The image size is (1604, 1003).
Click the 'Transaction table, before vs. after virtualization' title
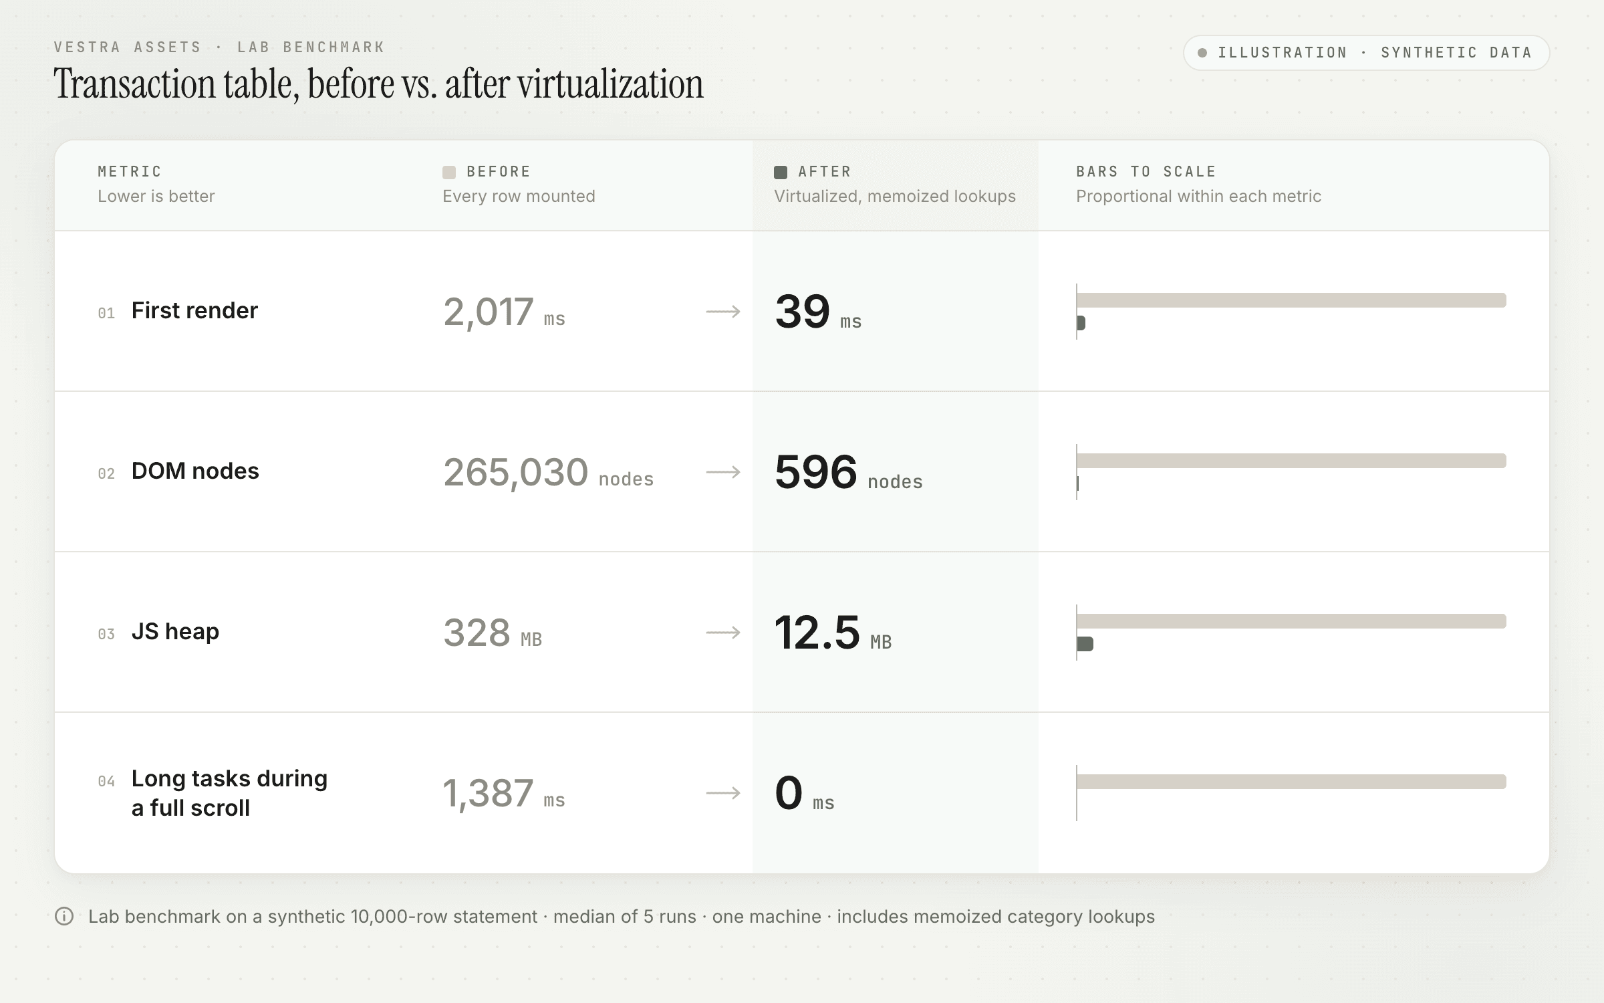pos(378,84)
